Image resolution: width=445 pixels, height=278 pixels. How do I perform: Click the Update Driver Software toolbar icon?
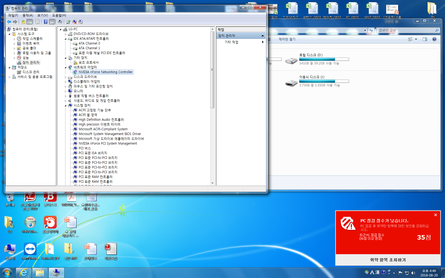click(x=68, y=22)
